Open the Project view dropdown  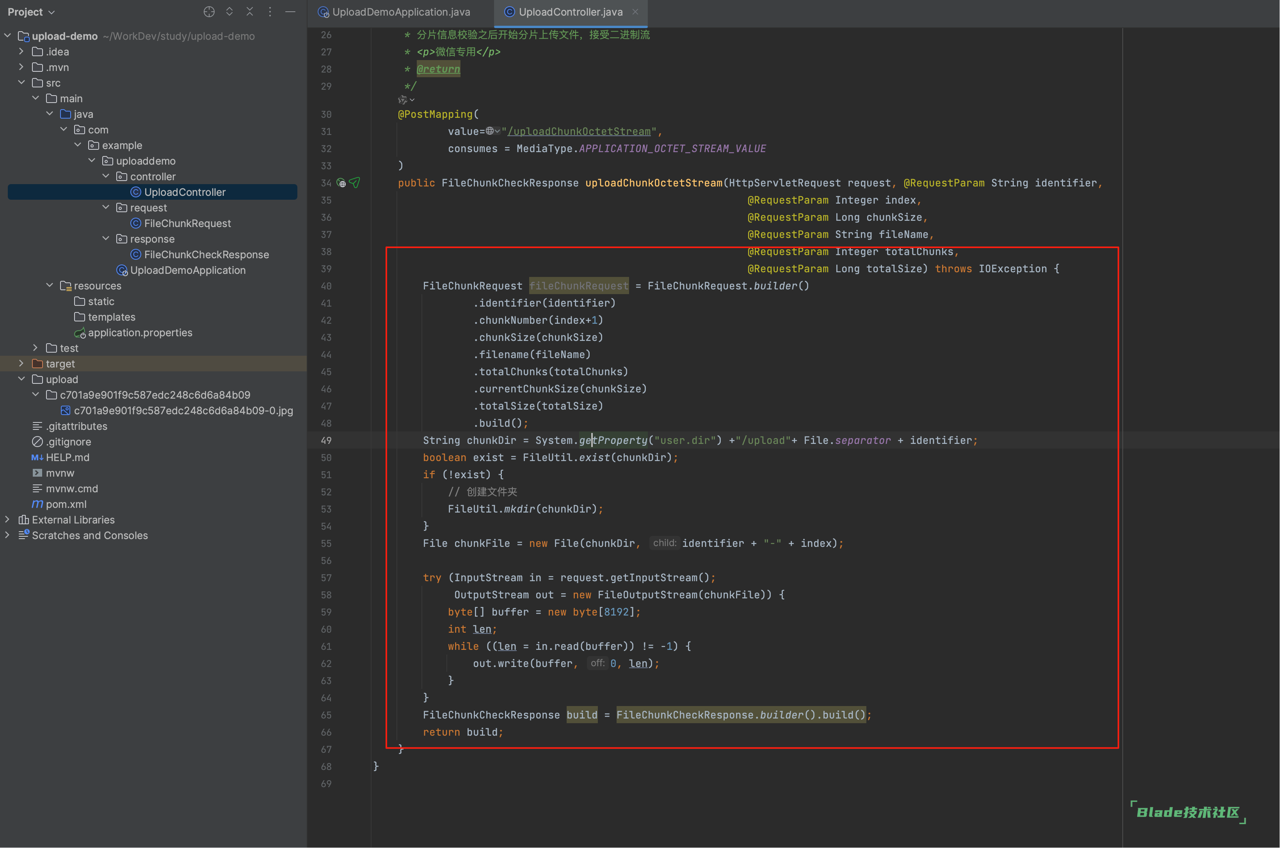pyautogui.click(x=31, y=12)
